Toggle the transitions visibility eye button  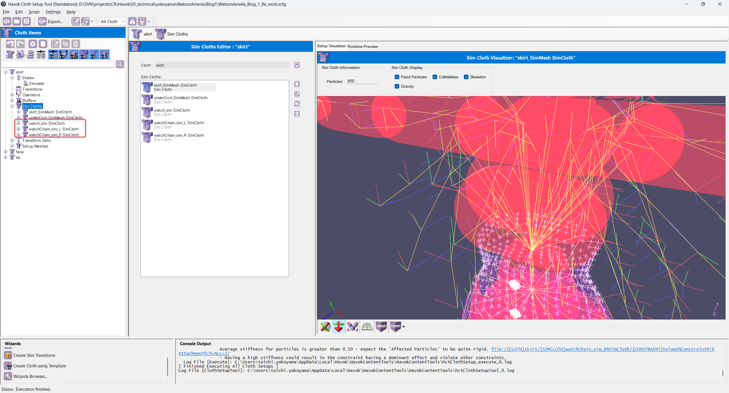53,54
